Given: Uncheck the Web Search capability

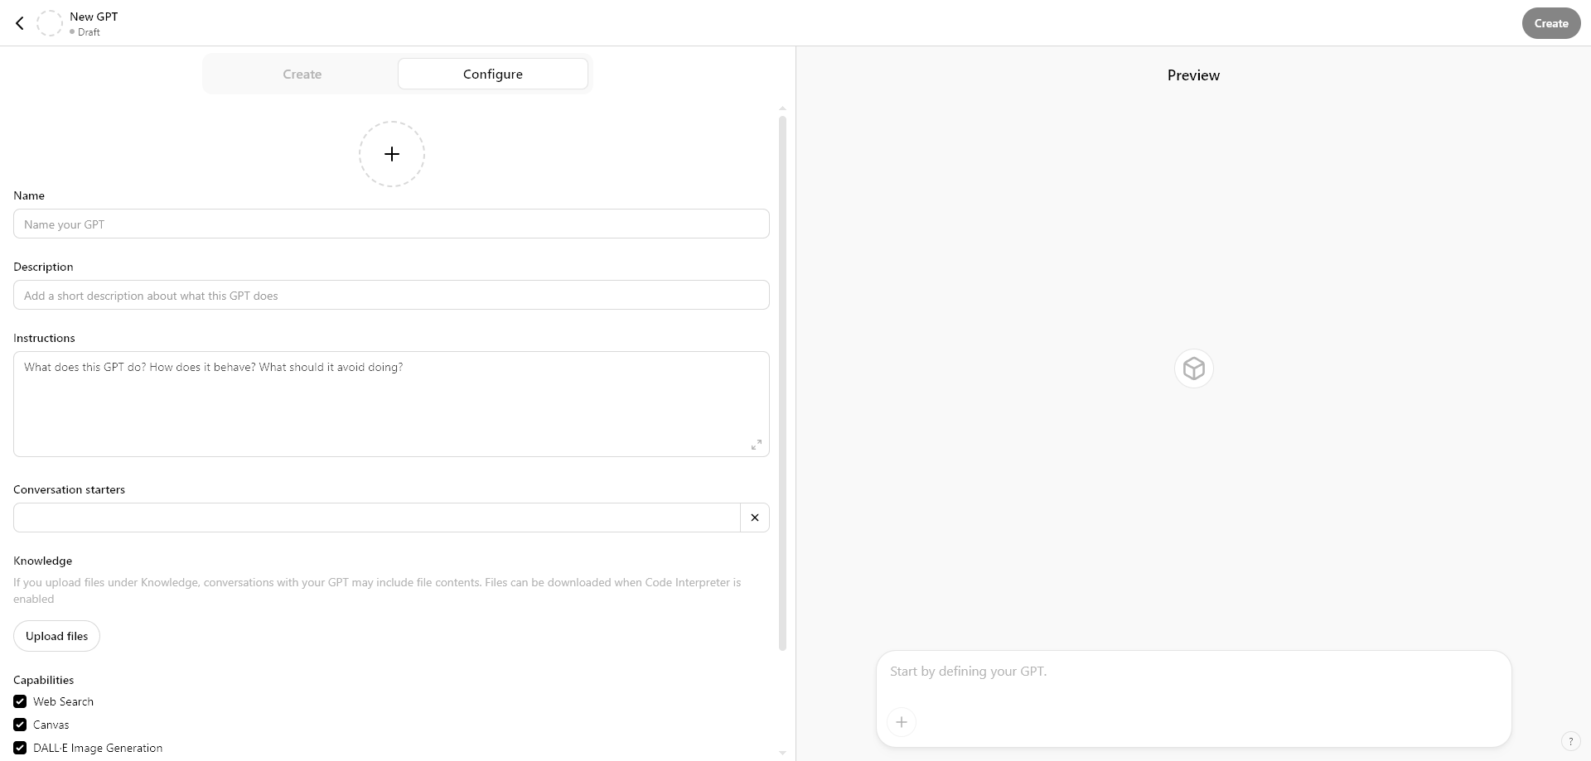Looking at the screenshot, I should [x=20, y=701].
